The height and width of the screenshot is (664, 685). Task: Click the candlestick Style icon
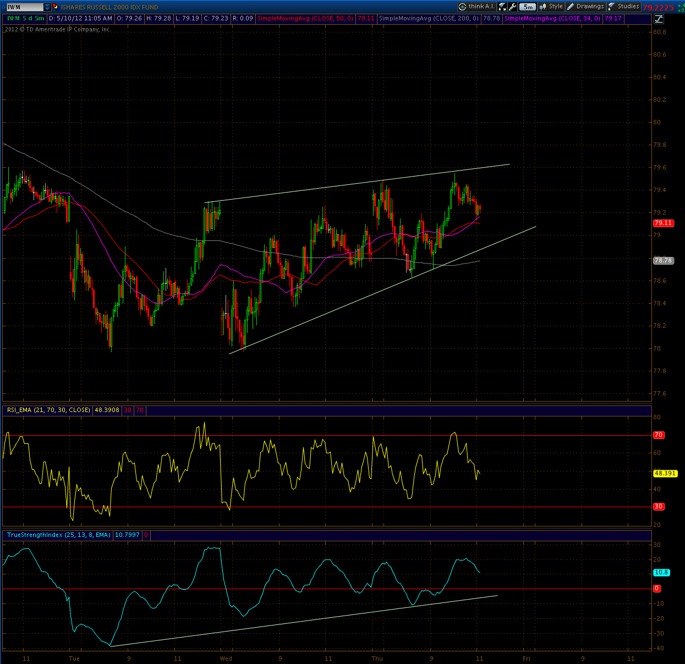coord(551,7)
